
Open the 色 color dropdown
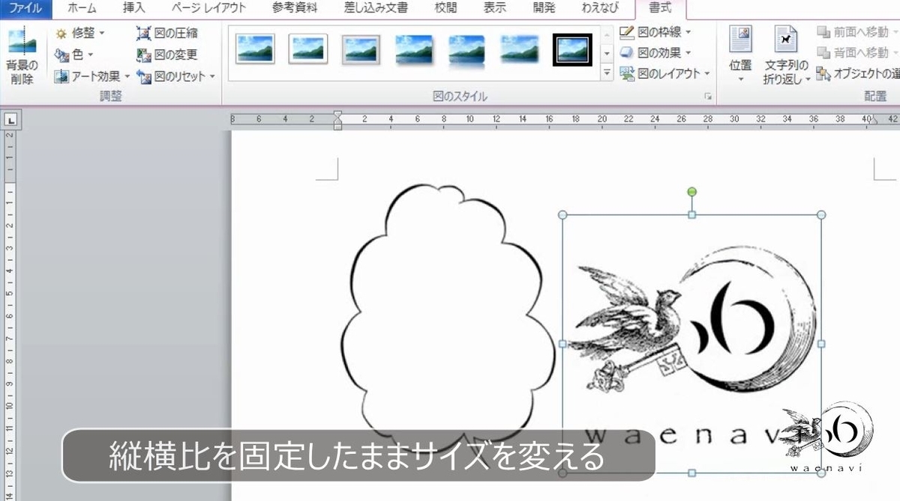74,55
